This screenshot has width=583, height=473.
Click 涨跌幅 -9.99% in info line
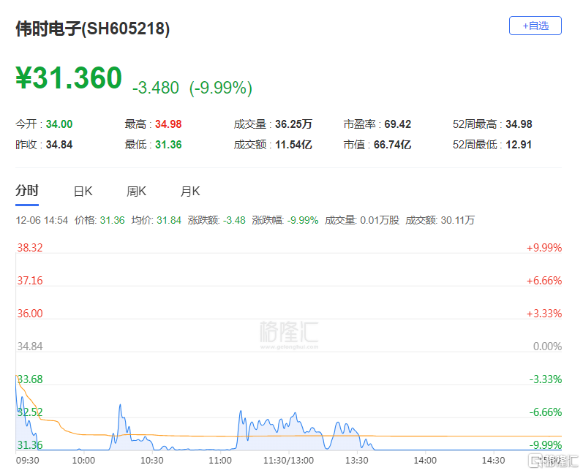(x=285, y=220)
